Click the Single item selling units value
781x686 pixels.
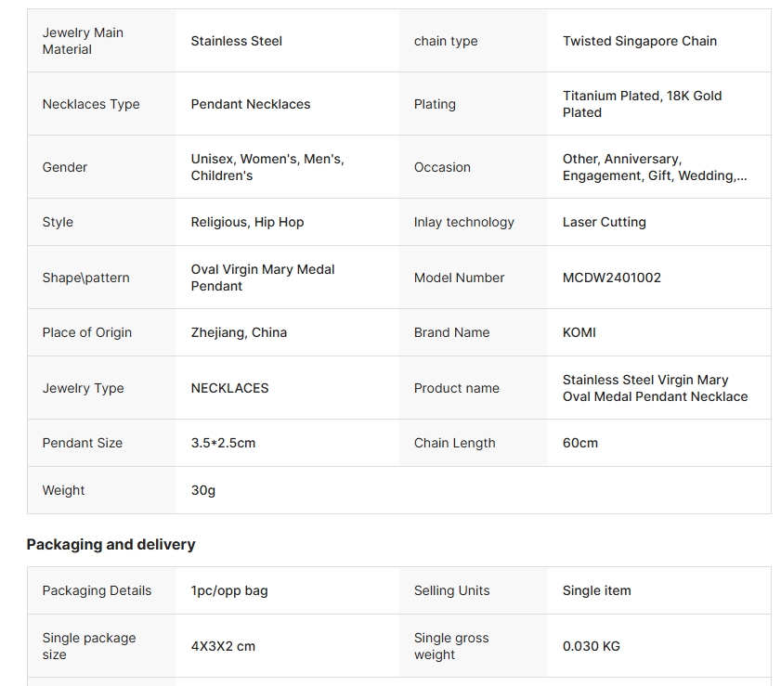[597, 591]
